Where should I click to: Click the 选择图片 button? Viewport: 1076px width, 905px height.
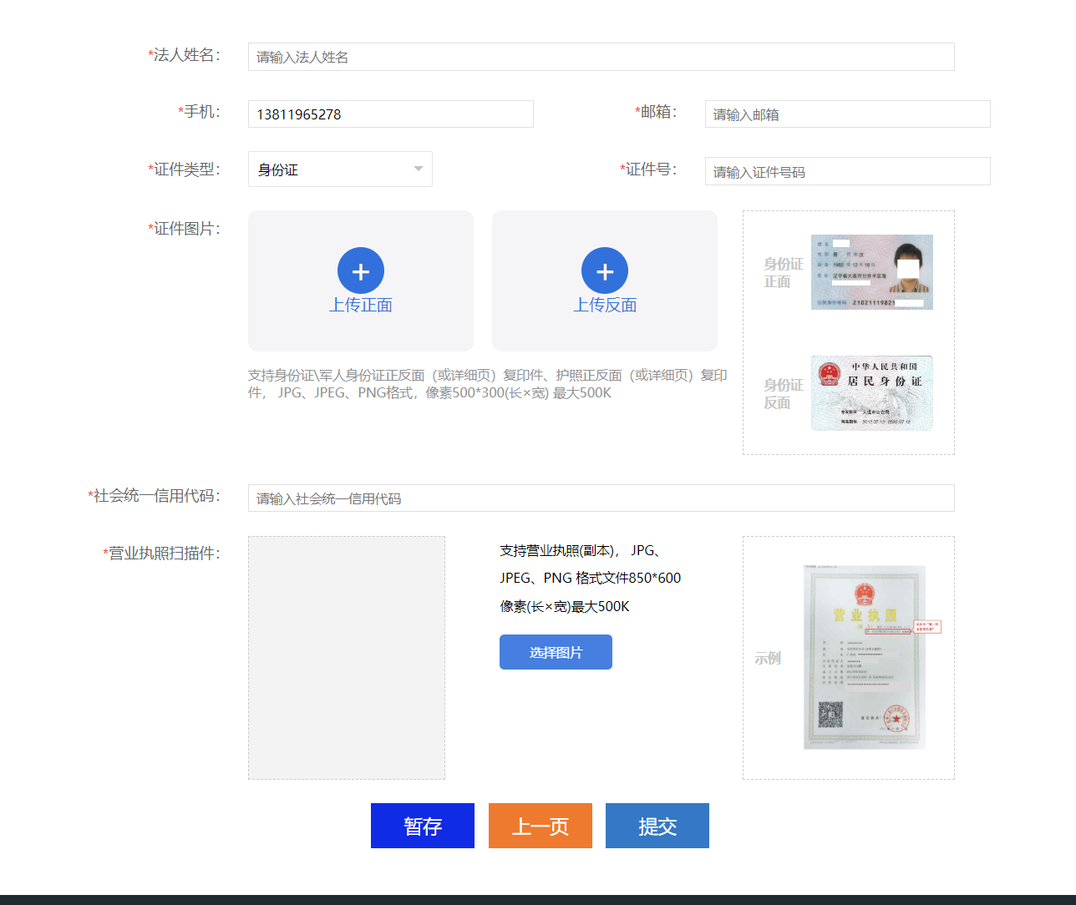pyautogui.click(x=556, y=652)
